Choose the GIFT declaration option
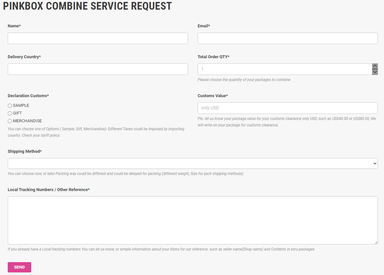384x275 pixels. coord(10,114)
